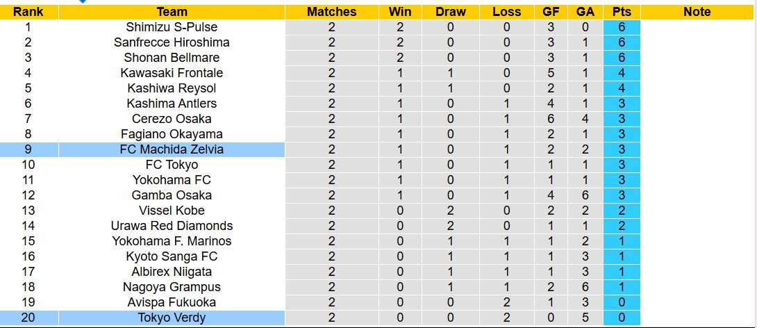Select the Matches column header
The image size is (757, 328).
click(x=331, y=12)
